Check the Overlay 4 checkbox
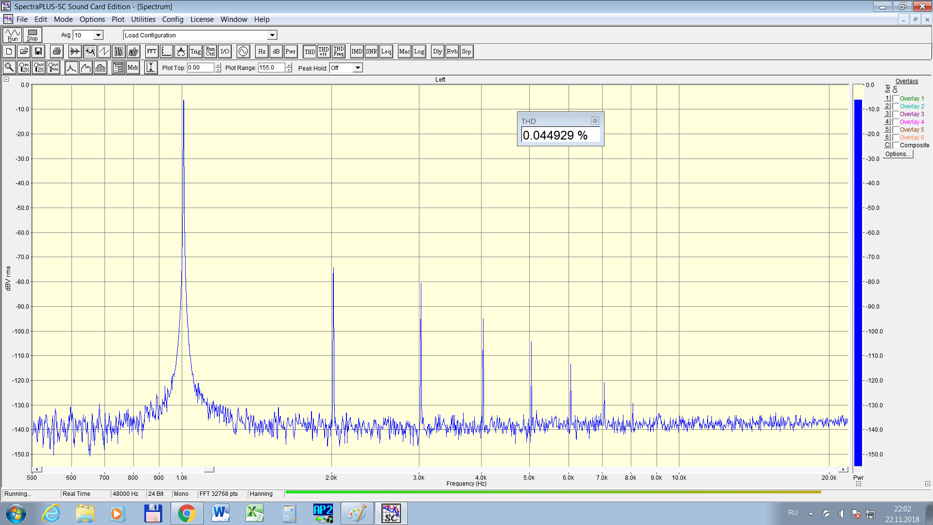Image resolution: width=933 pixels, height=525 pixels. pos(896,122)
